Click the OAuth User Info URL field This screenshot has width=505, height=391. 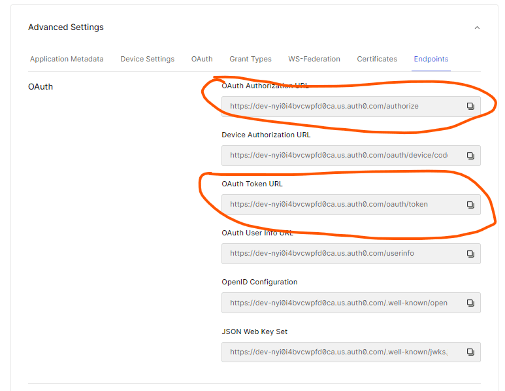point(340,254)
